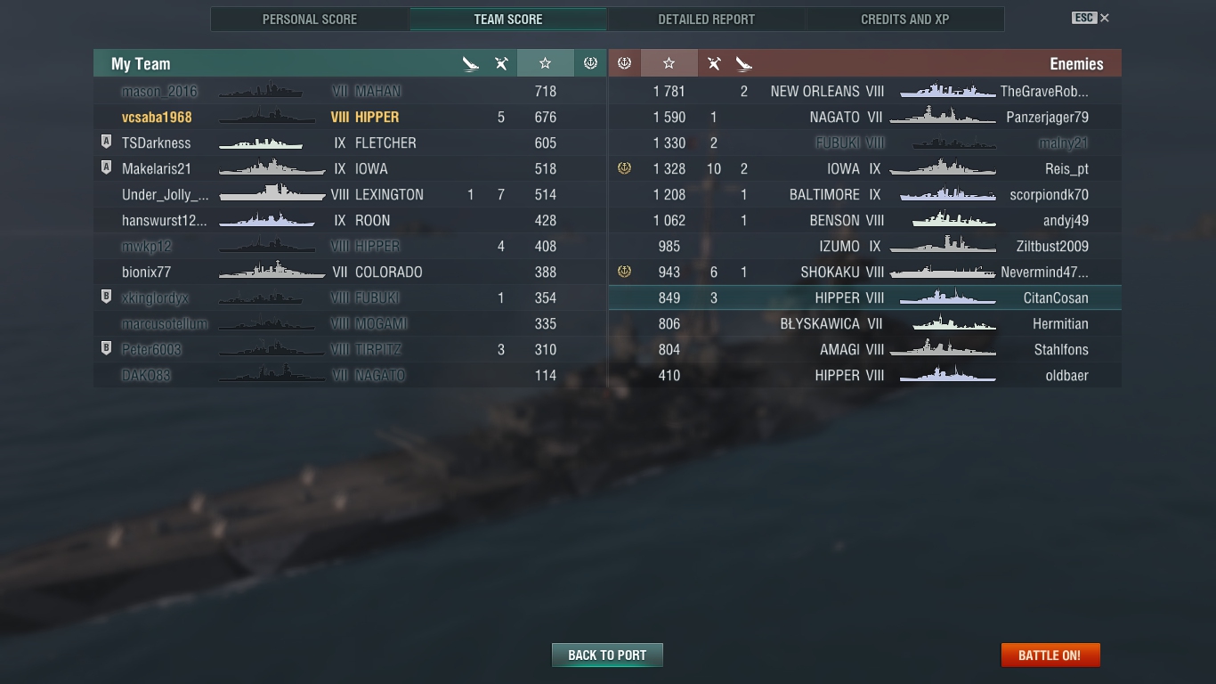Click TSDarkness division A badge
The height and width of the screenshot is (684, 1216).
[x=107, y=142]
